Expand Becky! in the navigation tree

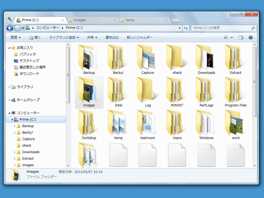pos(15,133)
